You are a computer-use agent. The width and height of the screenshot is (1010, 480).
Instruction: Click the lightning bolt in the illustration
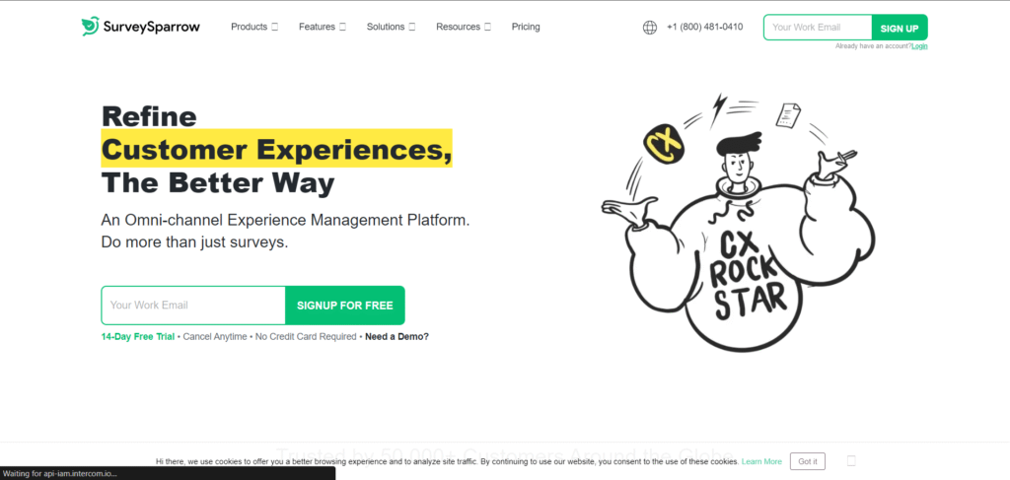tap(718, 103)
